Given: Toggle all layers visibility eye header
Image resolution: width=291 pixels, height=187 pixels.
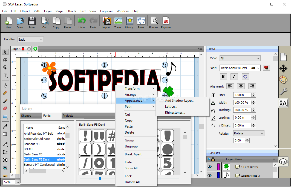Looking at the screenshot, I should (209, 159).
